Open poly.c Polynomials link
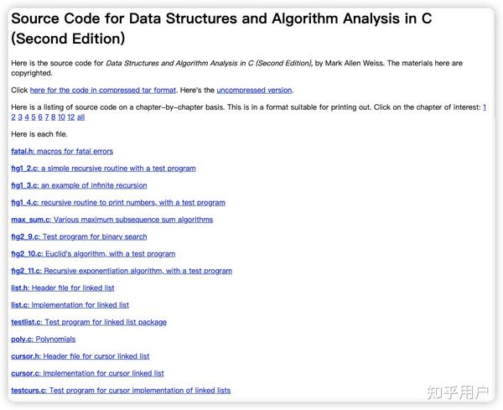The width and height of the screenshot is (503, 410). [43, 340]
